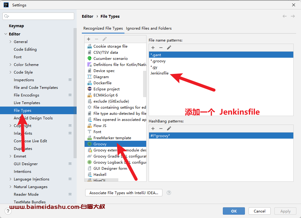This screenshot has height=218, width=301.
Task: Open the Code Editing settings page
Action: [x=25, y=49]
